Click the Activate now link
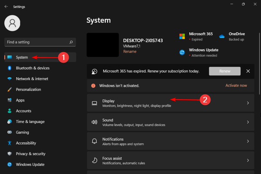 [x=236, y=85]
